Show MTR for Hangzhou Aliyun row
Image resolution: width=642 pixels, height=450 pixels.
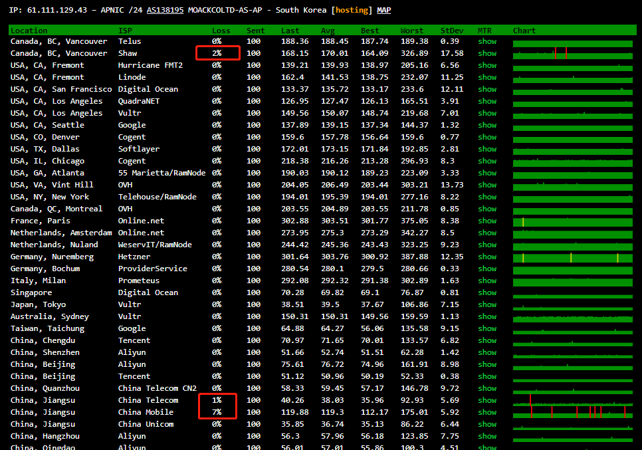click(487, 436)
